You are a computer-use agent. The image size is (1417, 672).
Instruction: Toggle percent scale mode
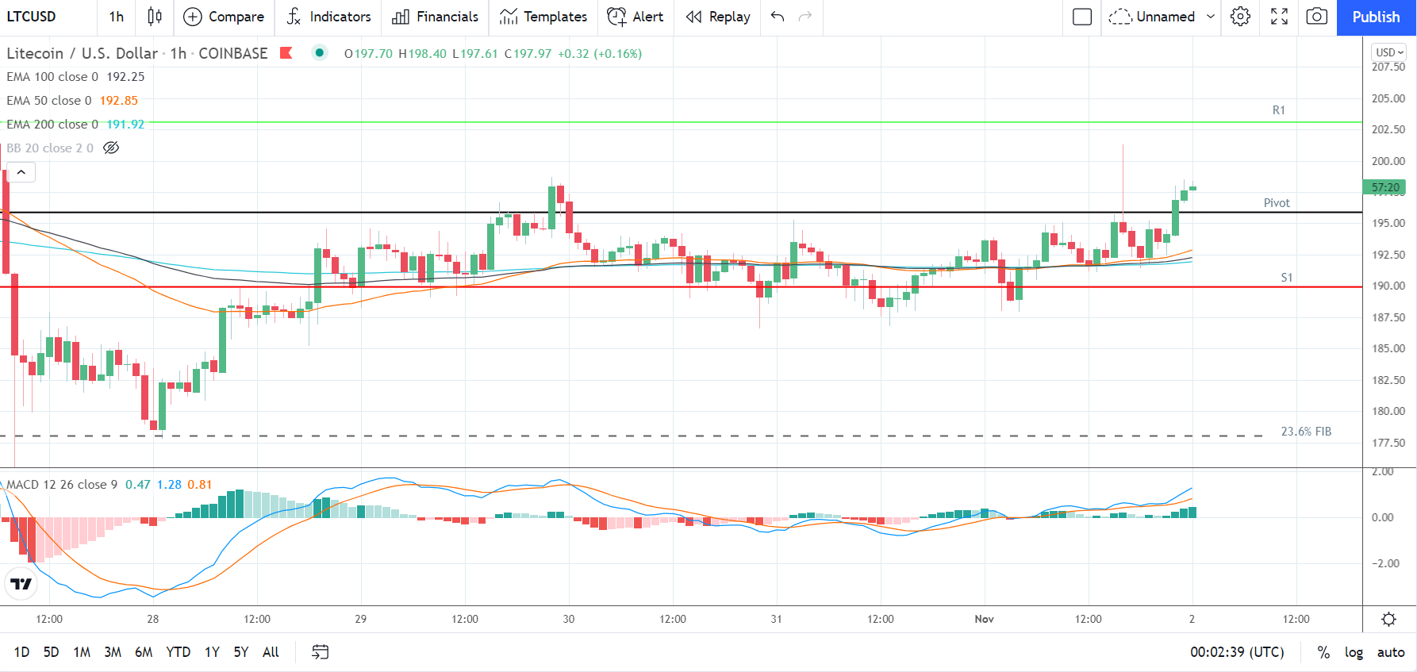(x=1323, y=652)
